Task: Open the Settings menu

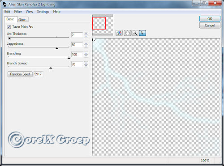Action: pos(43,12)
